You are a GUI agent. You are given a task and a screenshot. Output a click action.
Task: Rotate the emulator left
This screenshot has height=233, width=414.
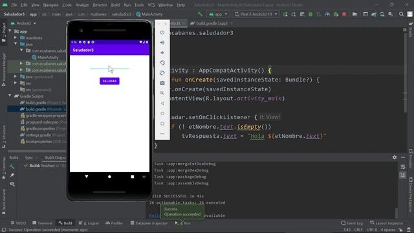[x=162, y=63]
